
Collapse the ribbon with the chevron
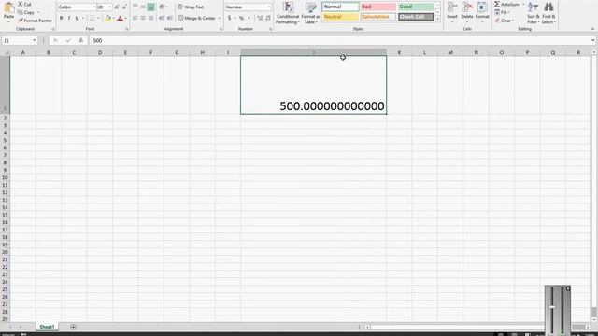click(592, 29)
